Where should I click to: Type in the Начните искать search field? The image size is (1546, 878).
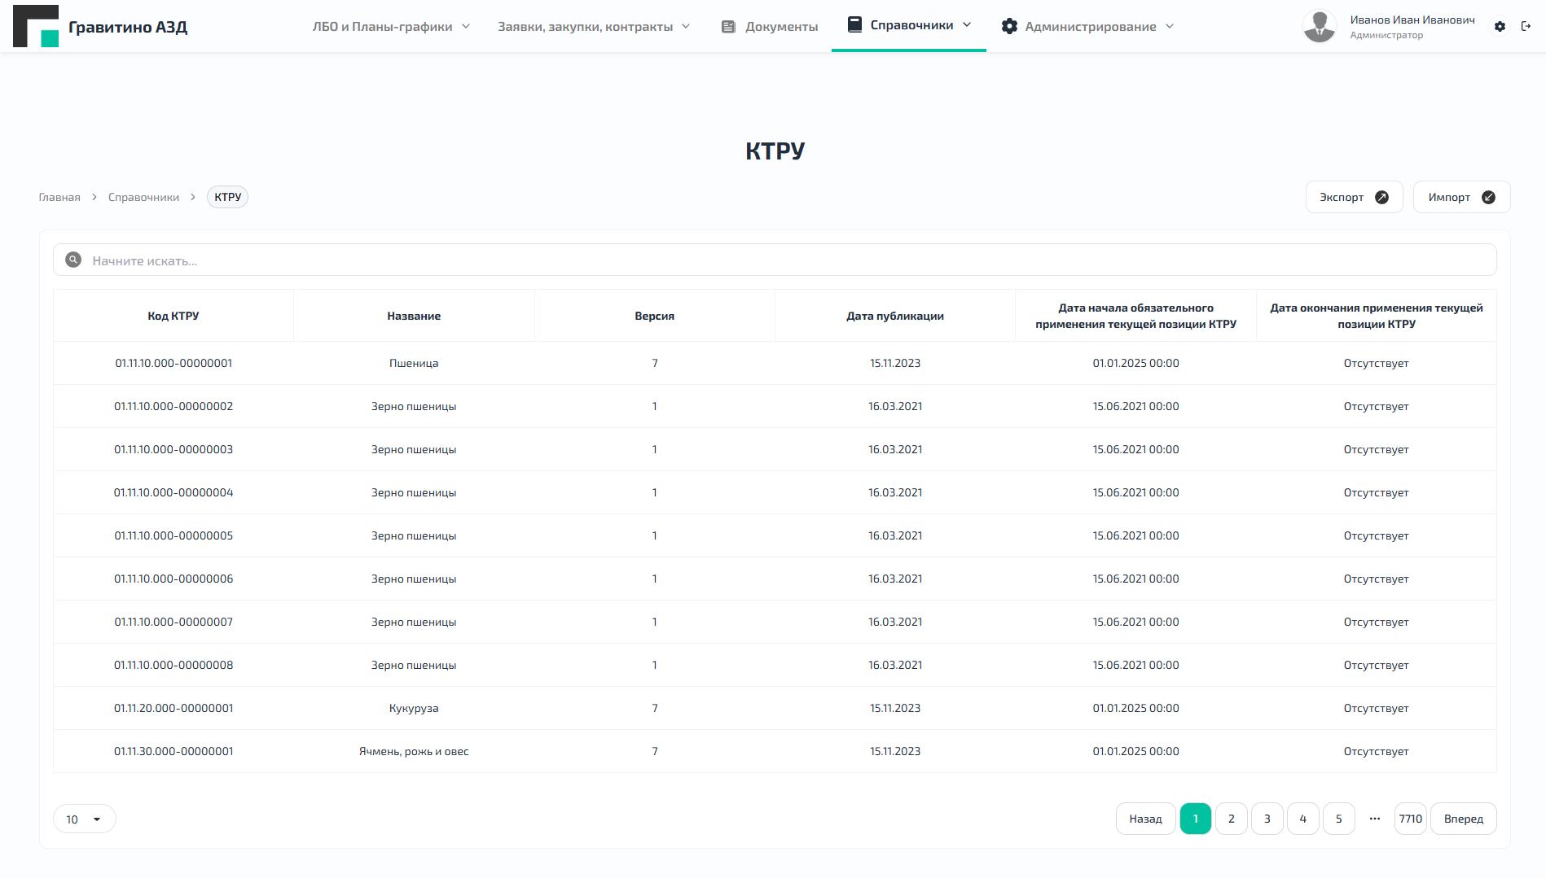coord(782,260)
